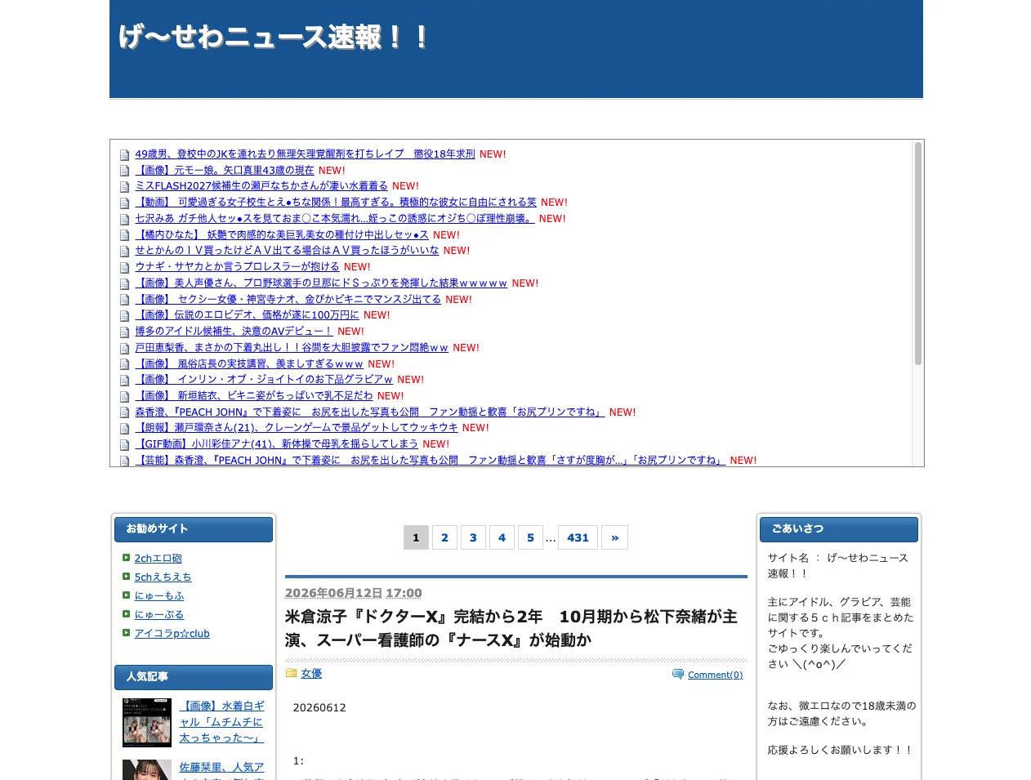The width and height of the screenshot is (1031, 780).
Task: Click the 人気記事 panel header
Action: pyautogui.click(x=194, y=677)
